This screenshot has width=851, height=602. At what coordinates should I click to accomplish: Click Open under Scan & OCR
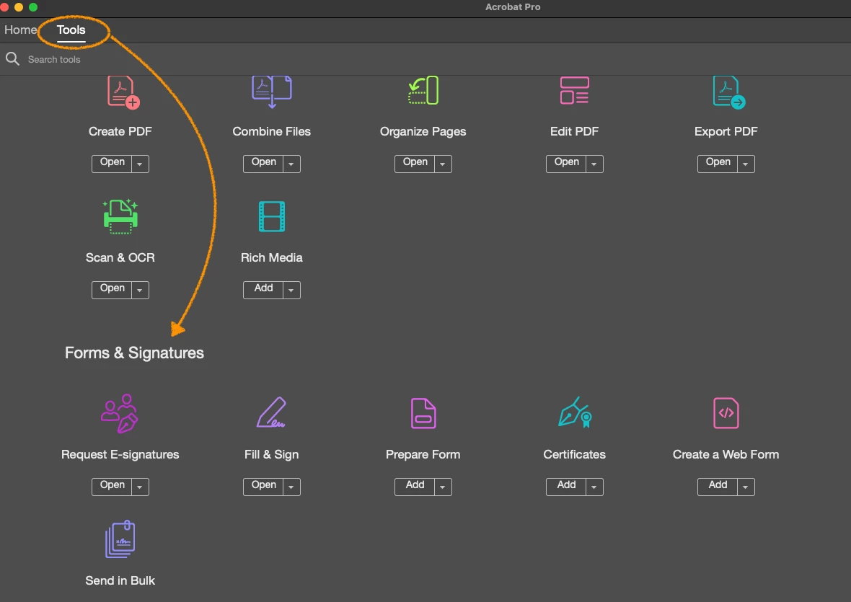pos(112,290)
